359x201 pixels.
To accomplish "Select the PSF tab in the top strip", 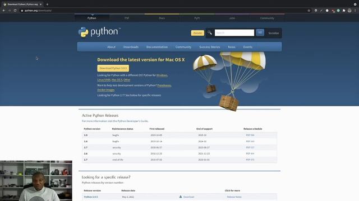I will [127, 18].
